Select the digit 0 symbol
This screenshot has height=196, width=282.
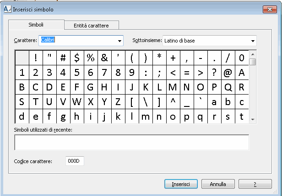pos(242,58)
